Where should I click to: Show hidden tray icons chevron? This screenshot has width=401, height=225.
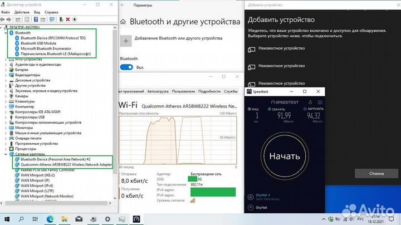tap(324, 219)
